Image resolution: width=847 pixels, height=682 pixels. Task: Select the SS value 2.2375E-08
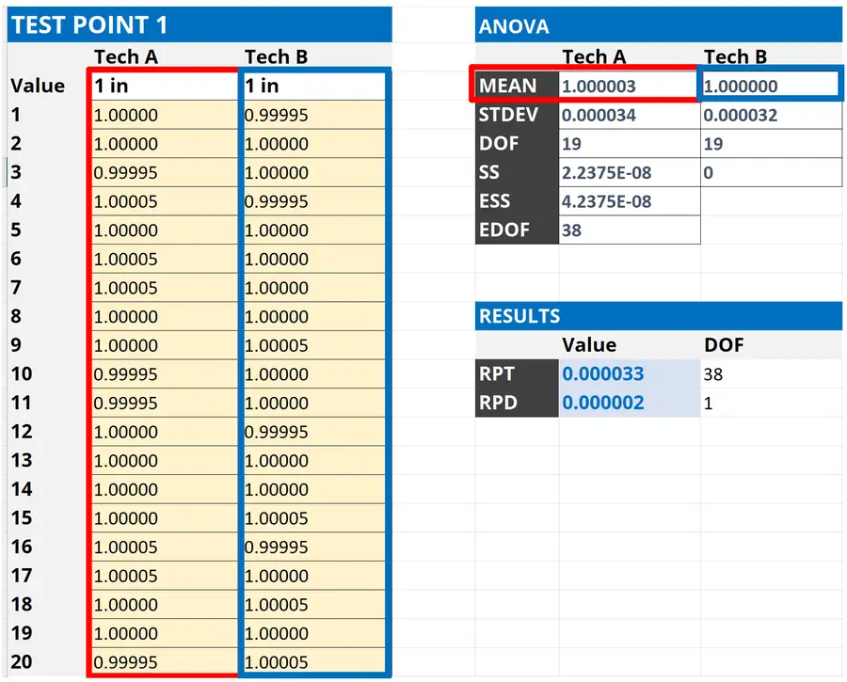[x=630, y=172]
